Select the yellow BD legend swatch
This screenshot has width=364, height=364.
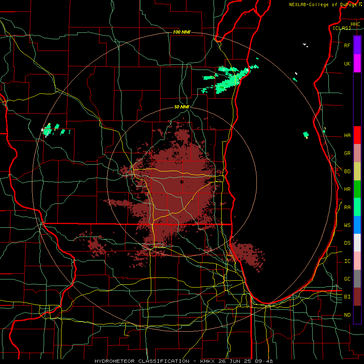357,171
